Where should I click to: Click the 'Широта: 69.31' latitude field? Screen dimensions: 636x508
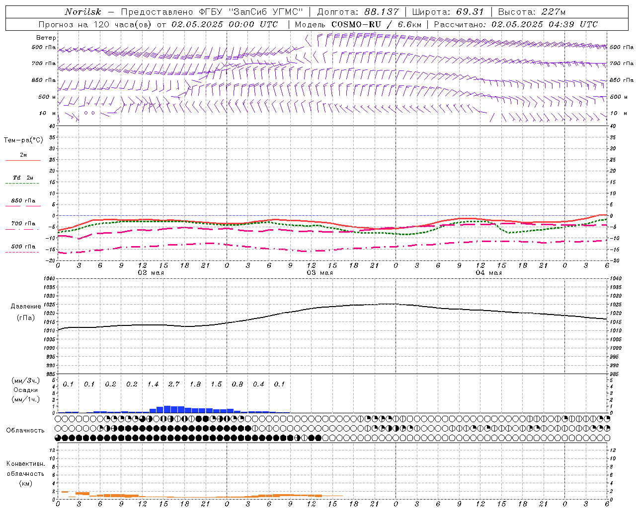[x=448, y=12]
